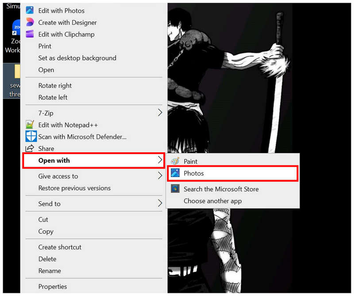This screenshot has height=296, width=354.
Task: Expand the Open with submenu arrow
Action: point(160,160)
